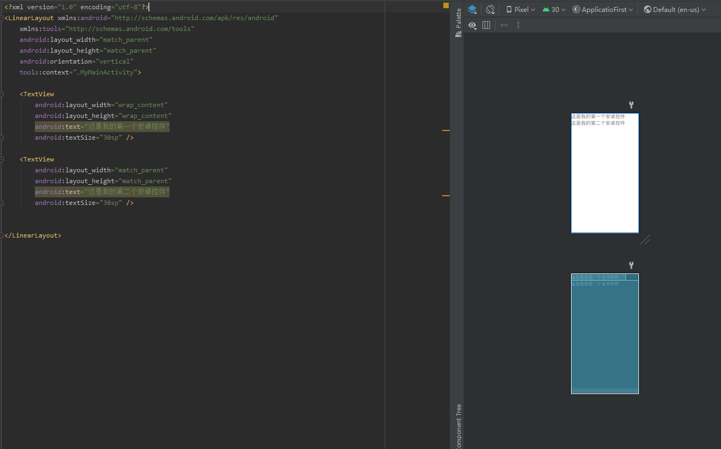Collapse the first TextView fold marker
Screen dimensions: 721x449
click(x=2, y=94)
